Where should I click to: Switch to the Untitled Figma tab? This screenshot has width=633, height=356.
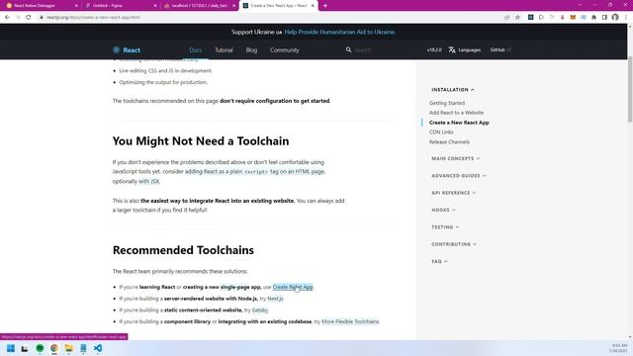121,6
